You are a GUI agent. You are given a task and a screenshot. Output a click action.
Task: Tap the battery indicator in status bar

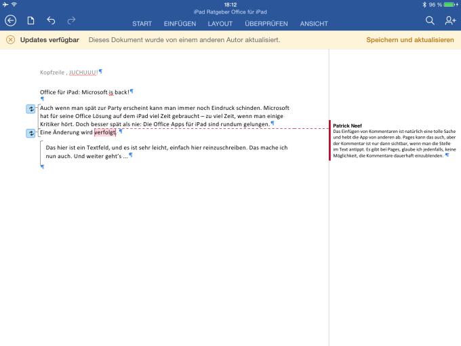[x=451, y=5]
